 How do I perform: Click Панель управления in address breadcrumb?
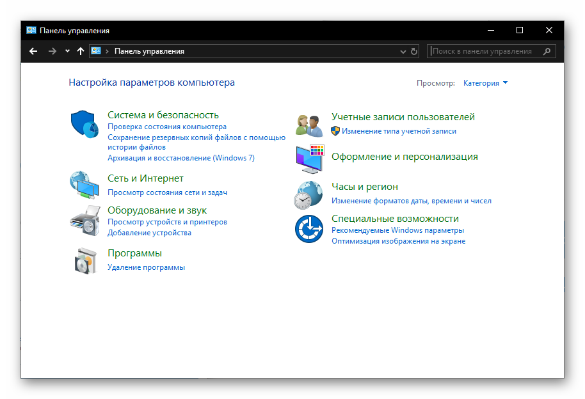pos(149,51)
